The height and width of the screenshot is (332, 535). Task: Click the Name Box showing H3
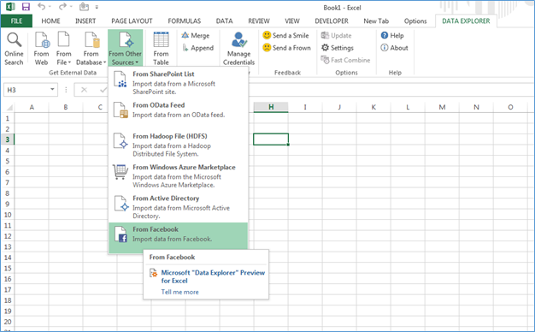26,90
